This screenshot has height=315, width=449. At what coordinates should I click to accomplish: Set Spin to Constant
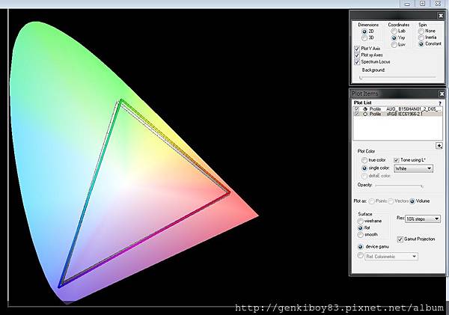point(421,44)
